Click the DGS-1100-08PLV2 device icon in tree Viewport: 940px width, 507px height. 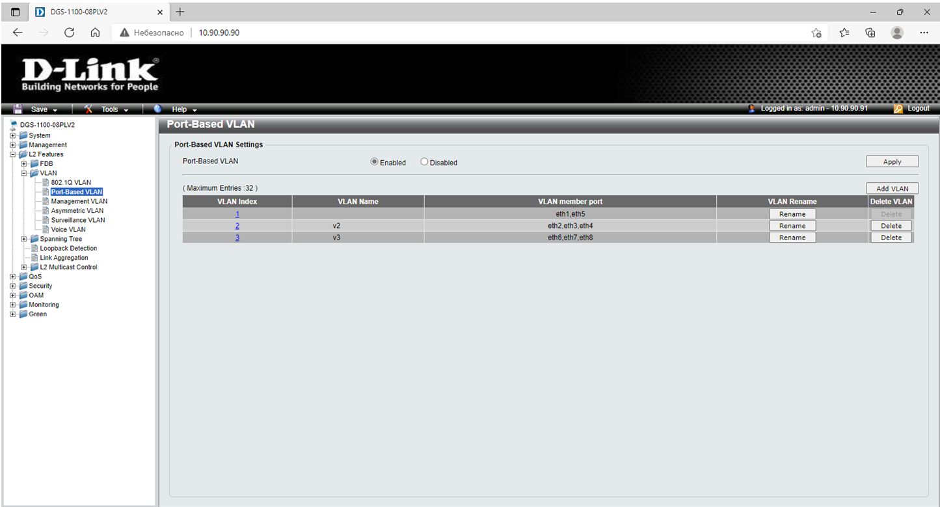pos(13,125)
